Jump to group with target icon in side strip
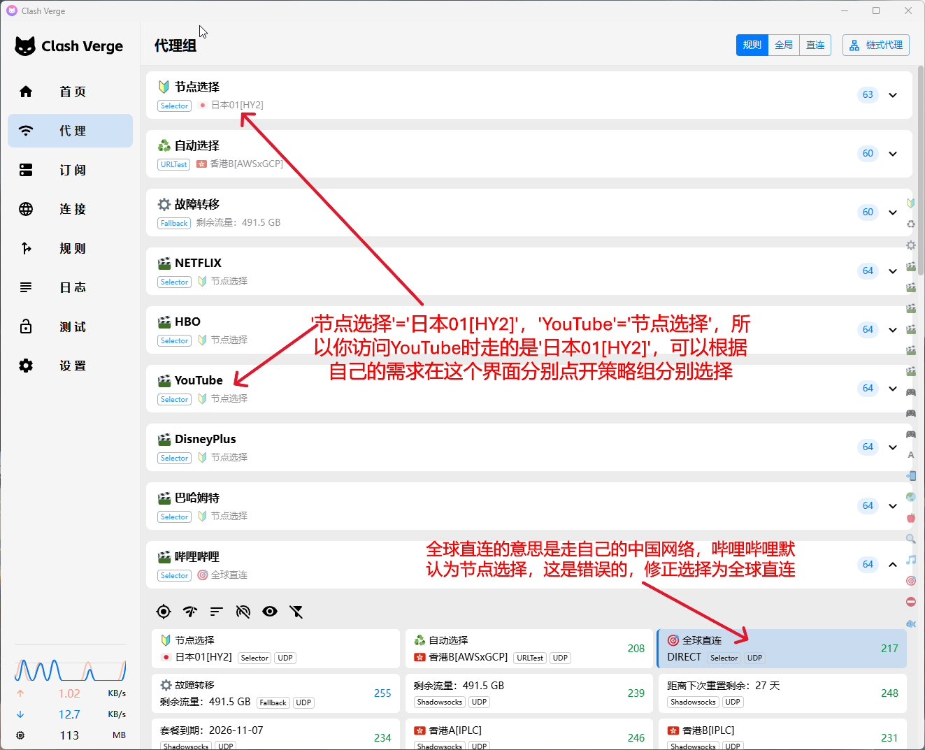 [910, 581]
